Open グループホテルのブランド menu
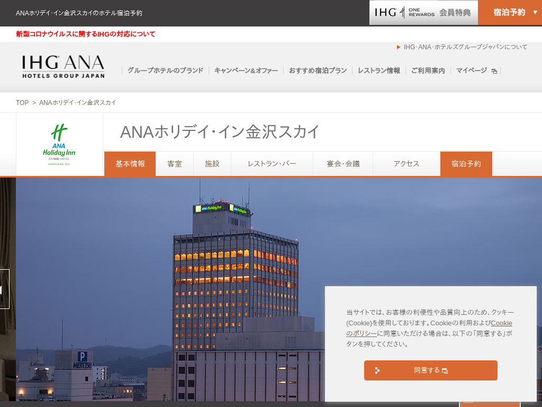The width and height of the screenshot is (542, 407). [x=165, y=70]
